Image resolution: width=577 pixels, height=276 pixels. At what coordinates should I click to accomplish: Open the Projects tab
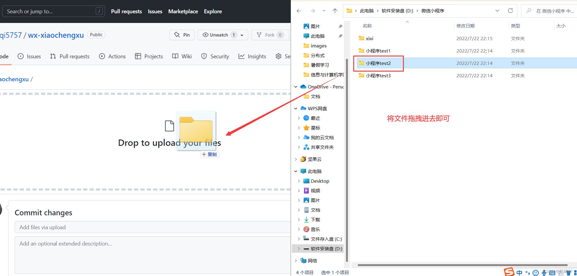[x=149, y=56]
